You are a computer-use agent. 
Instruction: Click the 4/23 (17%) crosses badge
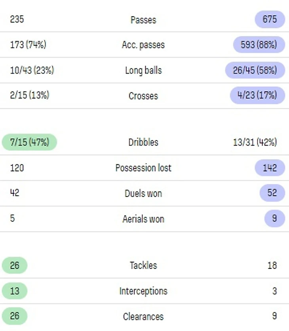(x=257, y=96)
